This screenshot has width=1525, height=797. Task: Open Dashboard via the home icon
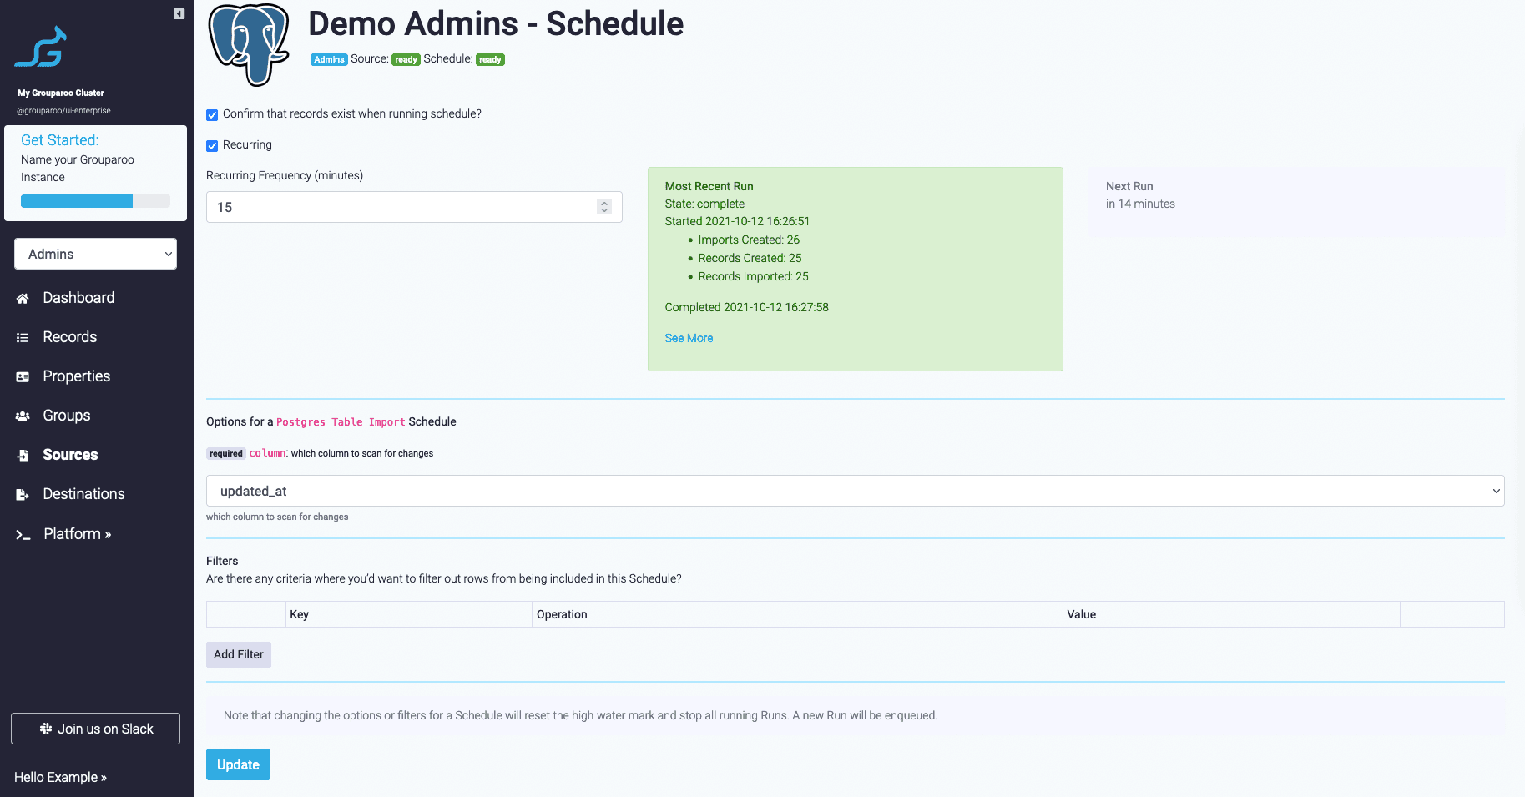[x=23, y=299]
